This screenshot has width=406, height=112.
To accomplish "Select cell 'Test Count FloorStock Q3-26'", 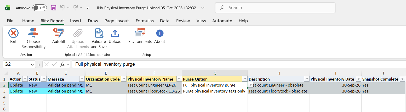I will 154,91.
